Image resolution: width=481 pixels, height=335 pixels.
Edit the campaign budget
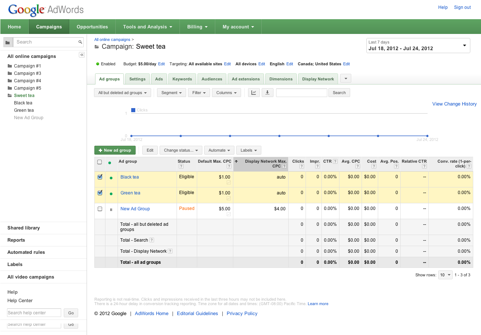pos(161,64)
